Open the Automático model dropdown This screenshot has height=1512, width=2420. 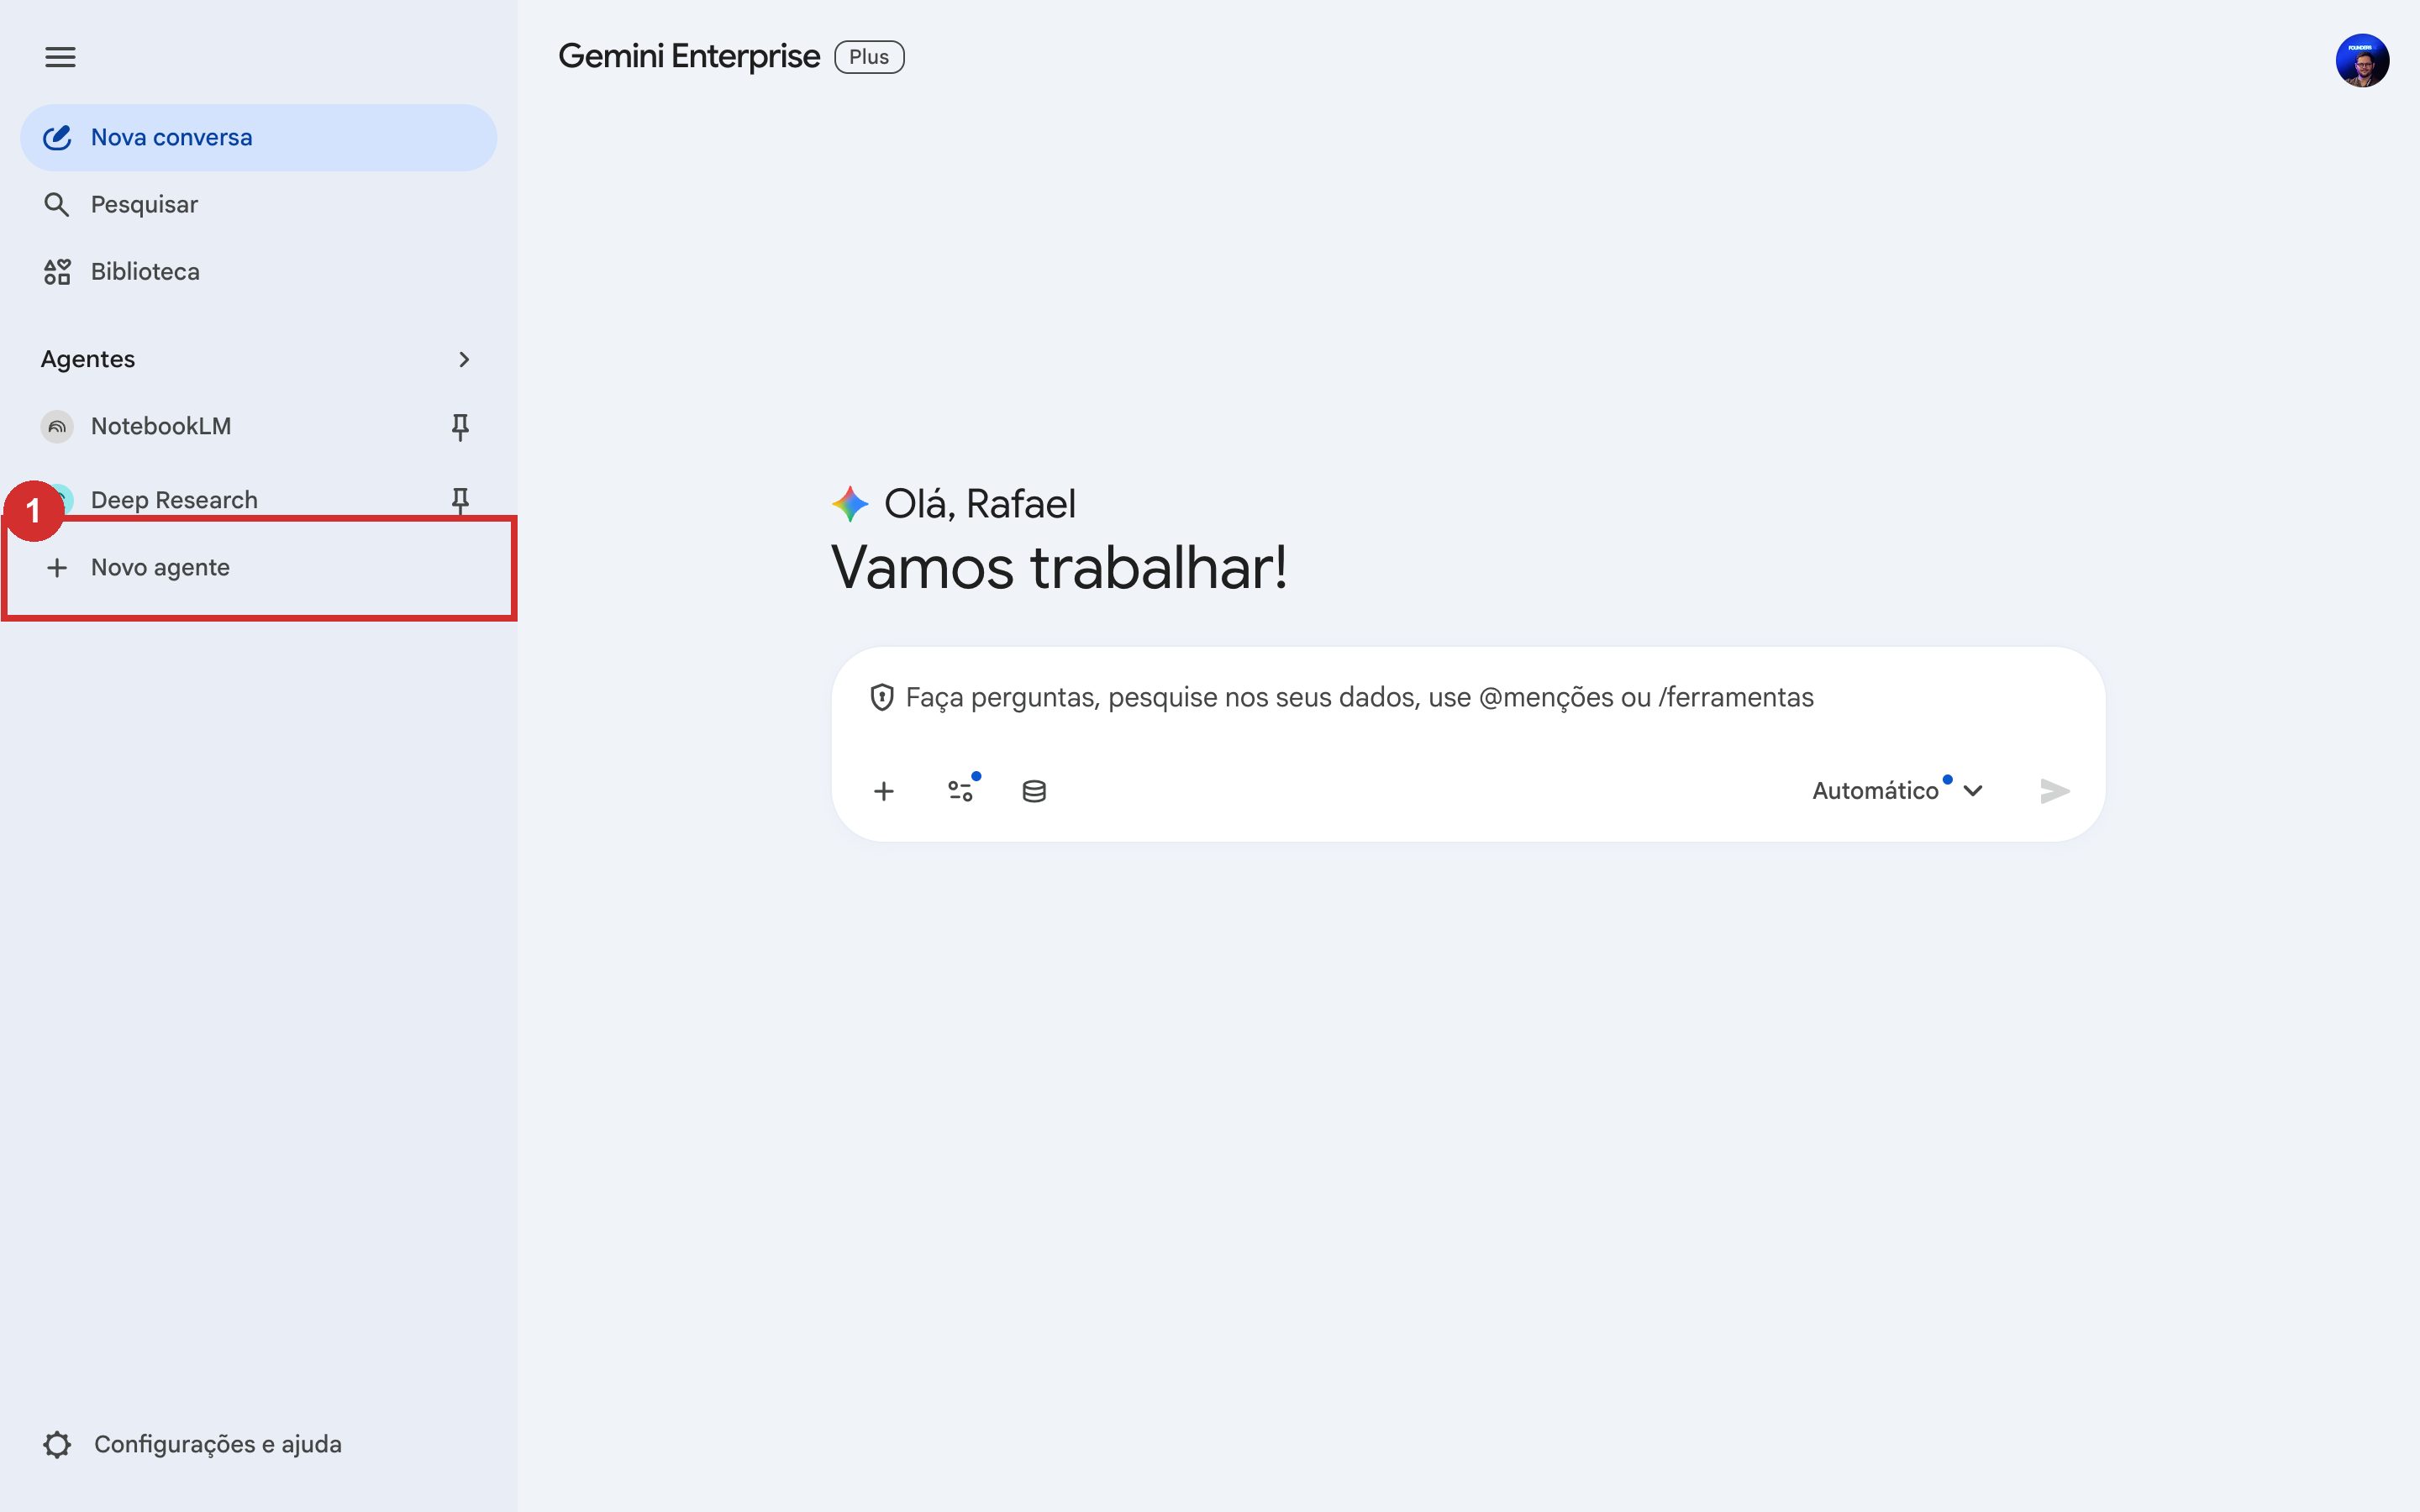1897,791
